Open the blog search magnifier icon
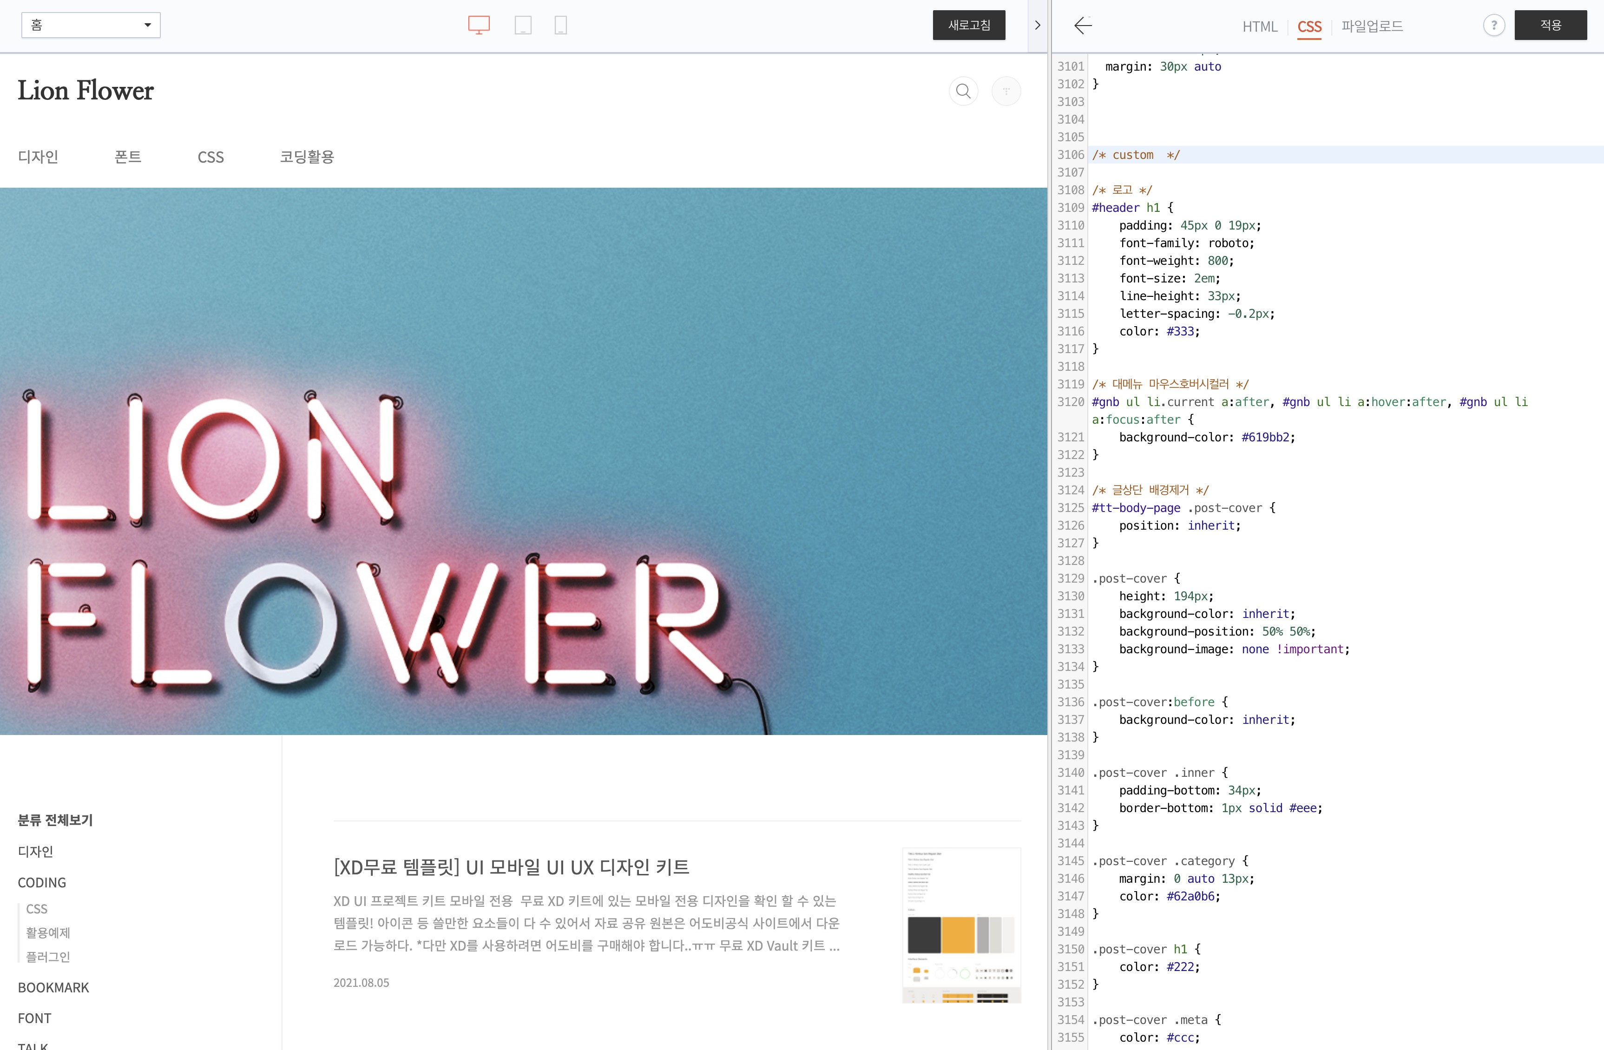 [963, 91]
